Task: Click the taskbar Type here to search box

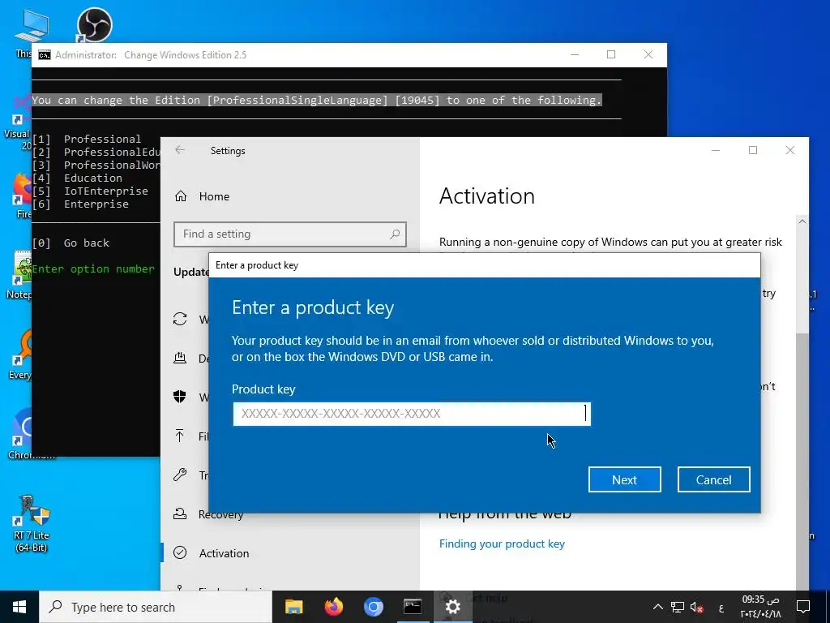Action: tap(156, 607)
